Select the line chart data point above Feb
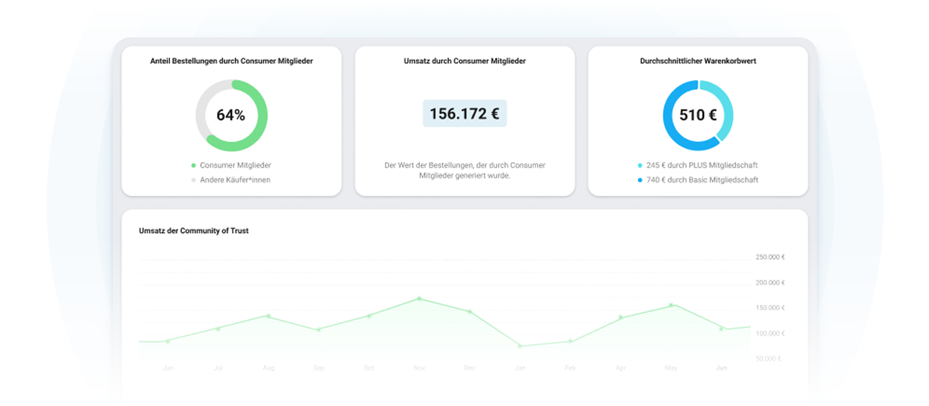This screenshot has height=406, width=929. point(570,341)
